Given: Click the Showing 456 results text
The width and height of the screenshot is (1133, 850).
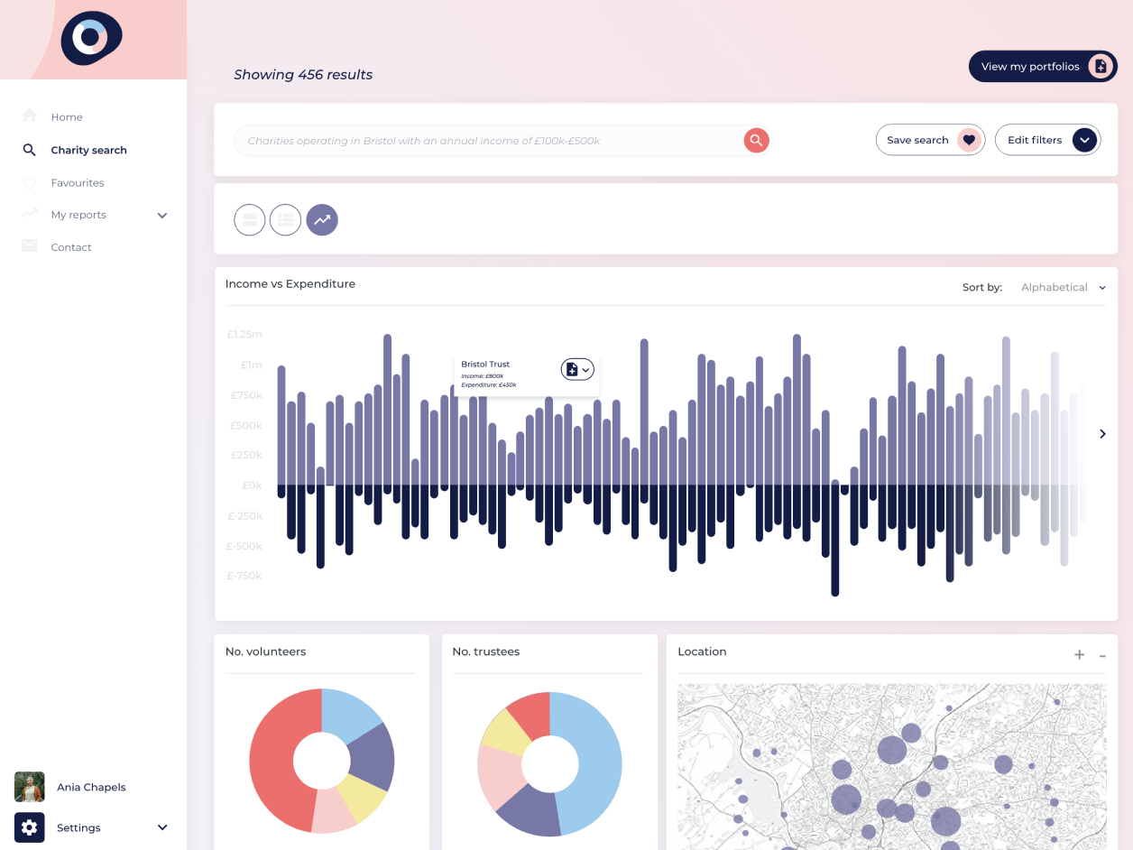Looking at the screenshot, I should [x=303, y=75].
